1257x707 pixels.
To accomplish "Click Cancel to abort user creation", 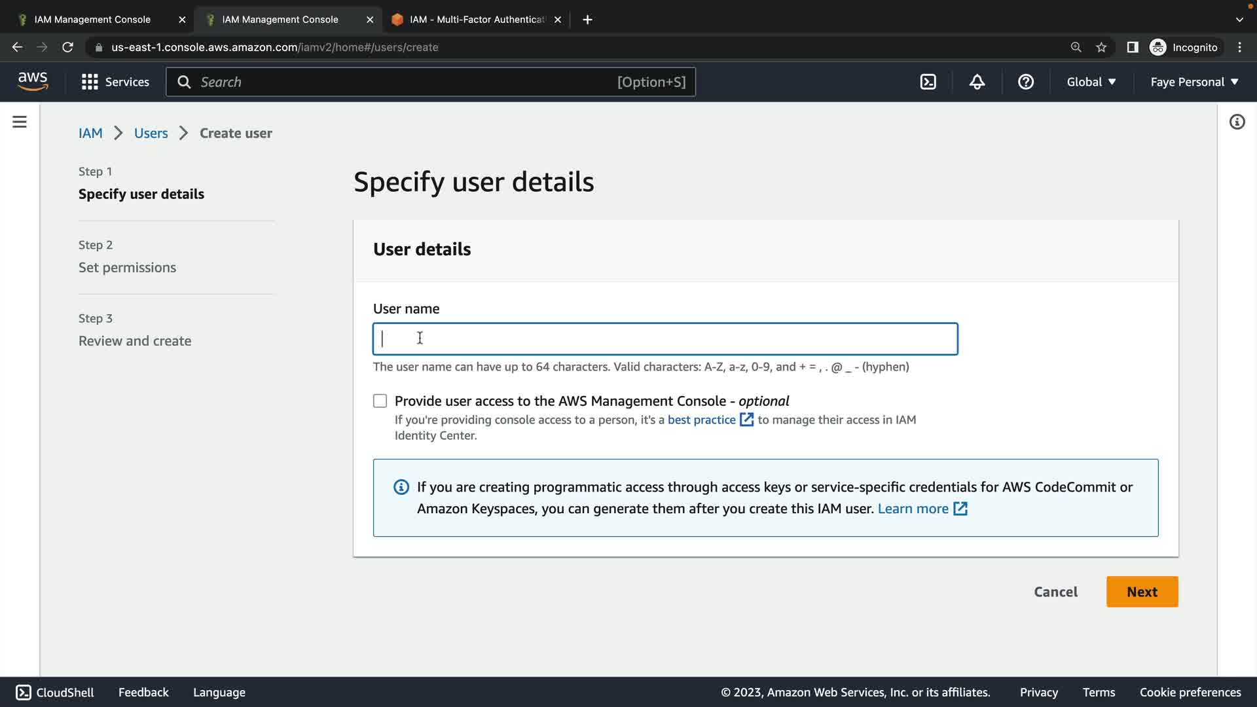I will [x=1055, y=592].
